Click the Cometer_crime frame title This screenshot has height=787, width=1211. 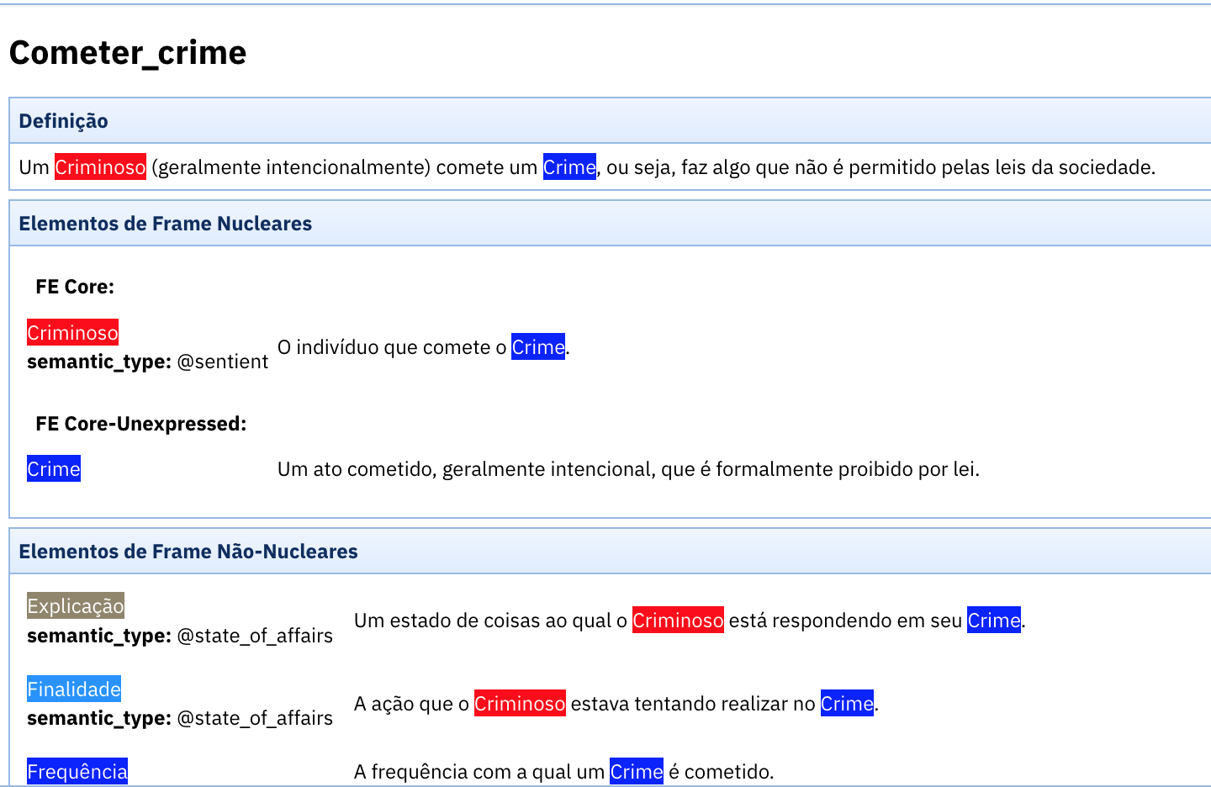[x=128, y=53]
